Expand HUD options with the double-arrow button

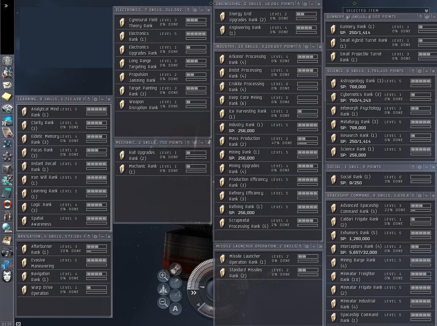tap(194, 293)
